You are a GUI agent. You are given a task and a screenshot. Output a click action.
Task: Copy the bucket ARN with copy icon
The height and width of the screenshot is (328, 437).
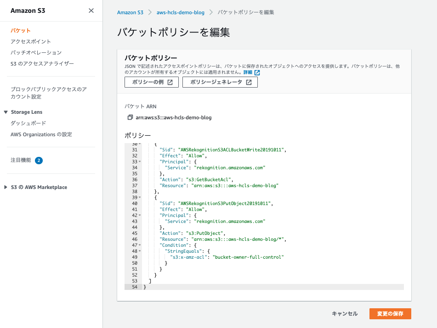[x=130, y=117]
